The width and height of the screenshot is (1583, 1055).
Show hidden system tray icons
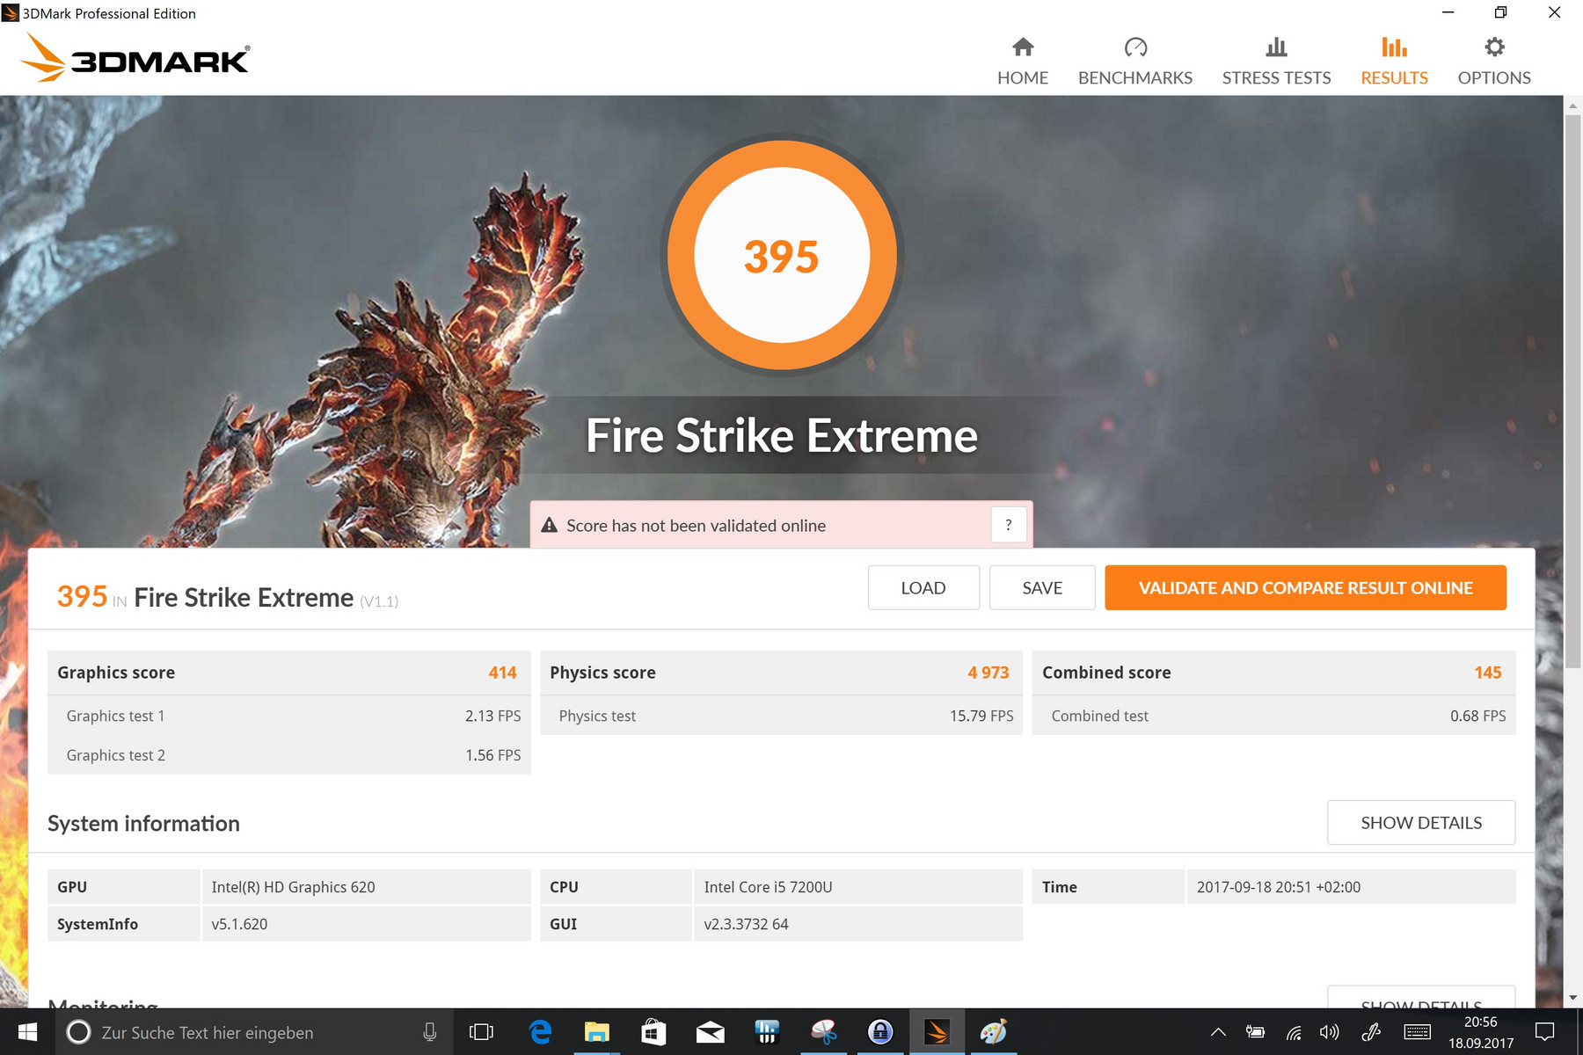click(x=1218, y=1032)
